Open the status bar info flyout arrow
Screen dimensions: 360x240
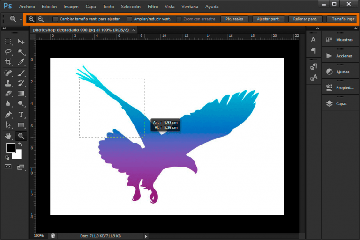tap(146, 236)
